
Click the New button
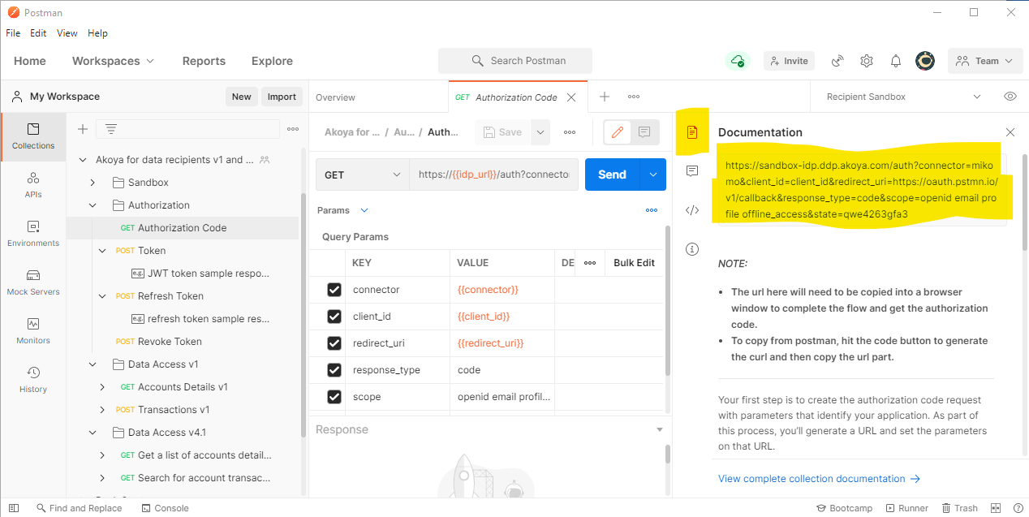coord(241,97)
